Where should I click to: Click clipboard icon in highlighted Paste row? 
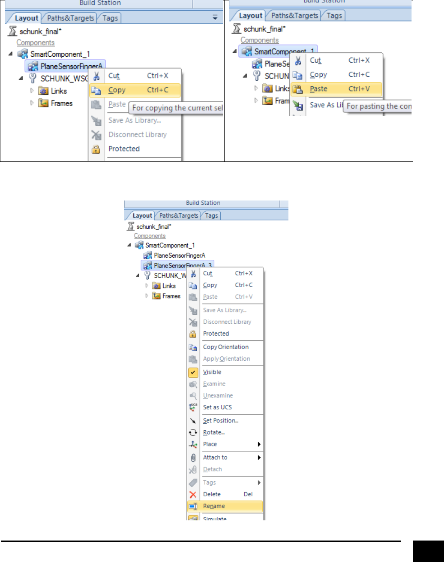pyautogui.click(x=298, y=89)
